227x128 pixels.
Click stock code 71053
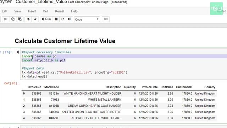(55, 100)
